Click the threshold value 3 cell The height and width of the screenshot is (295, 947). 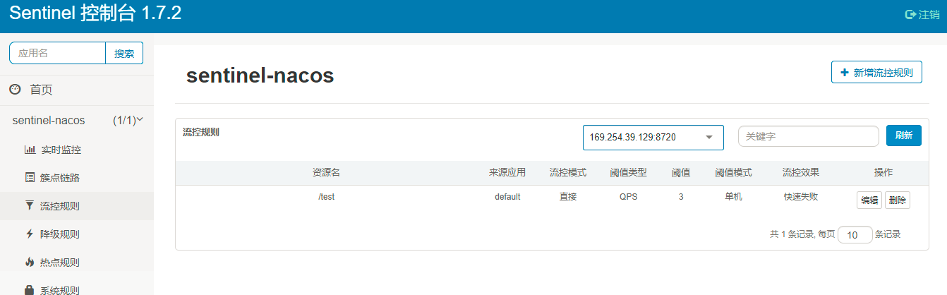pyautogui.click(x=681, y=197)
